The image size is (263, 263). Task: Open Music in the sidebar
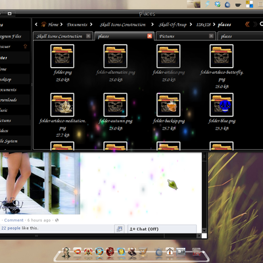tap(14, 110)
